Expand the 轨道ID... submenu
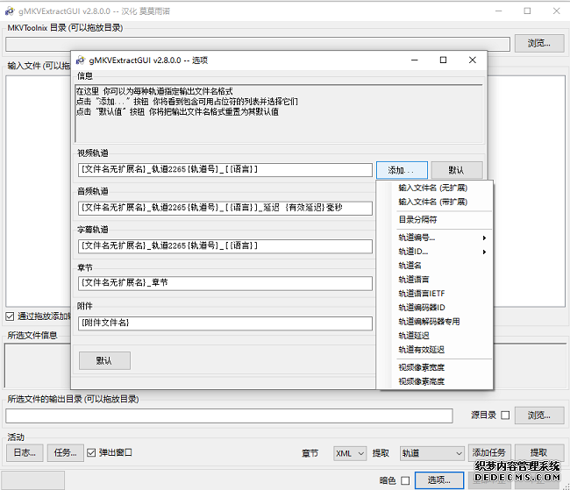570x490 pixels. pos(441,252)
